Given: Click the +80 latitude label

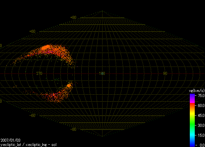Looking at the screenshot, I should (x=73, y=18).
